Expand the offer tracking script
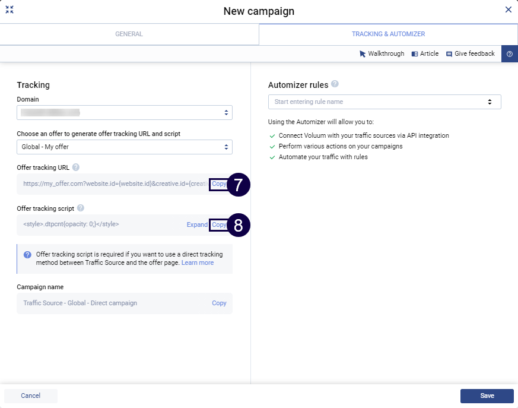This screenshot has width=518, height=408. pyautogui.click(x=197, y=224)
